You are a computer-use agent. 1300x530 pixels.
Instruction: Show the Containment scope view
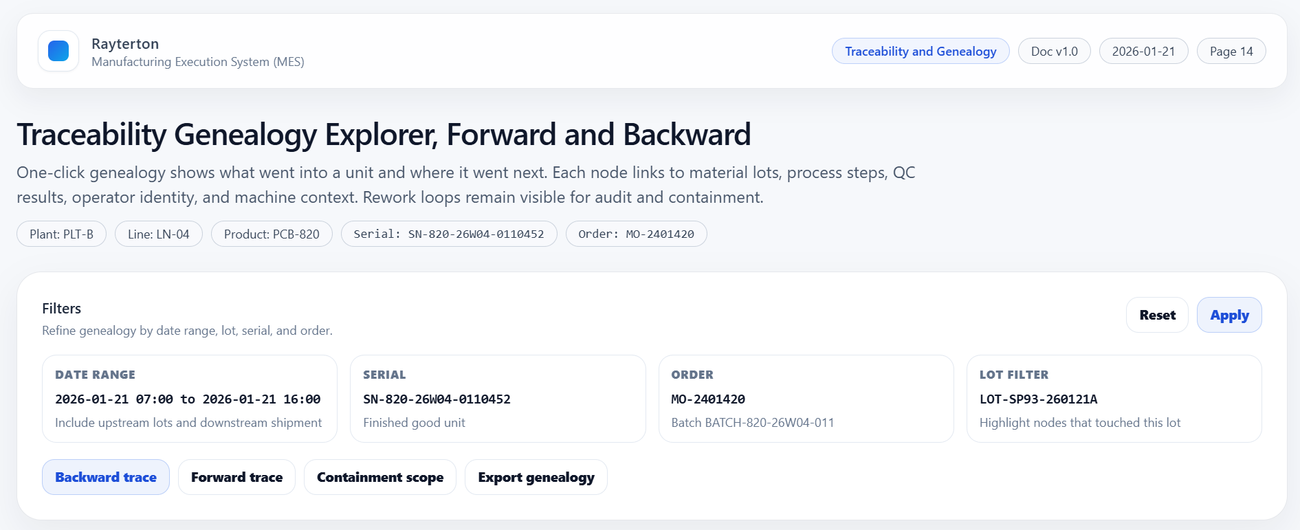[x=379, y=477]
